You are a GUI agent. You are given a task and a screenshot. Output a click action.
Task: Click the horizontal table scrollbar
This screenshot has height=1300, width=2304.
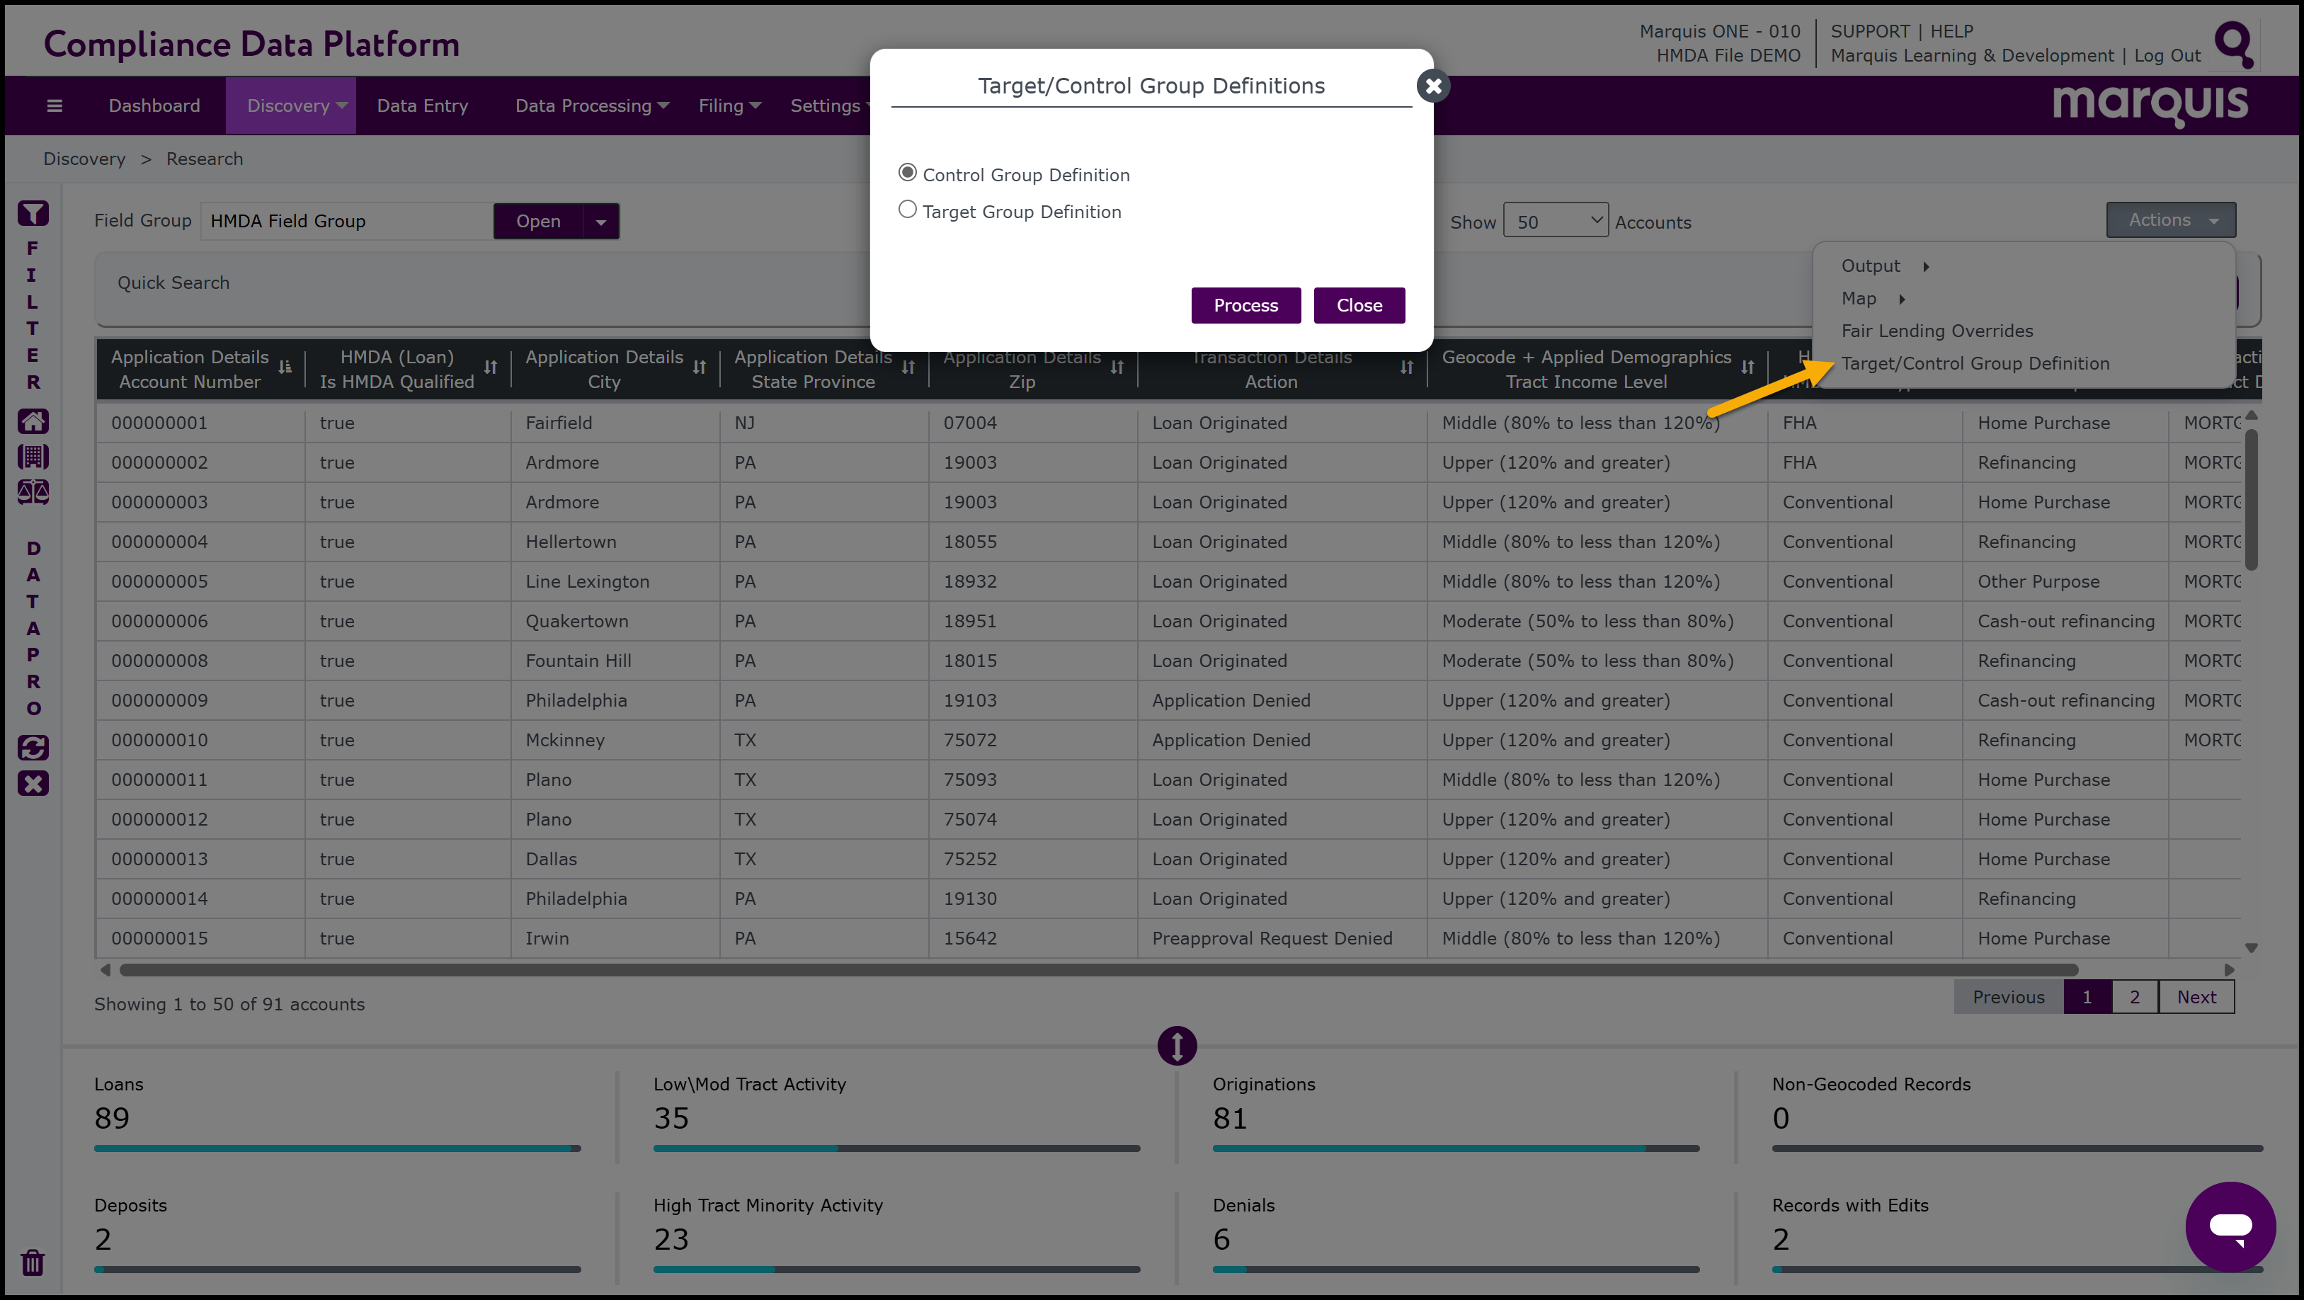point(1097,970)
